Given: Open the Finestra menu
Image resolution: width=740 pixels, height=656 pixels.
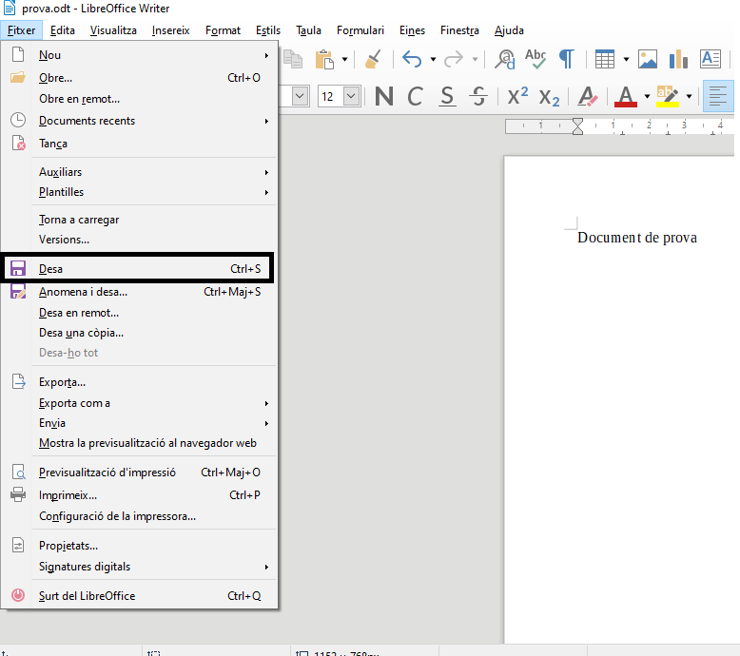Looking at the screenshot, I should pos(459,30).
